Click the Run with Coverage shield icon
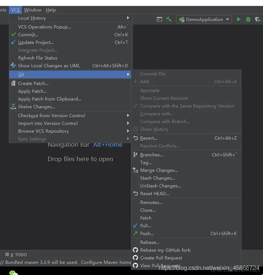 257,19
